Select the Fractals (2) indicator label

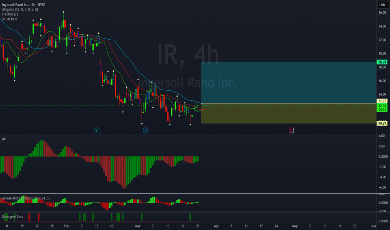(x=10, y=14)
